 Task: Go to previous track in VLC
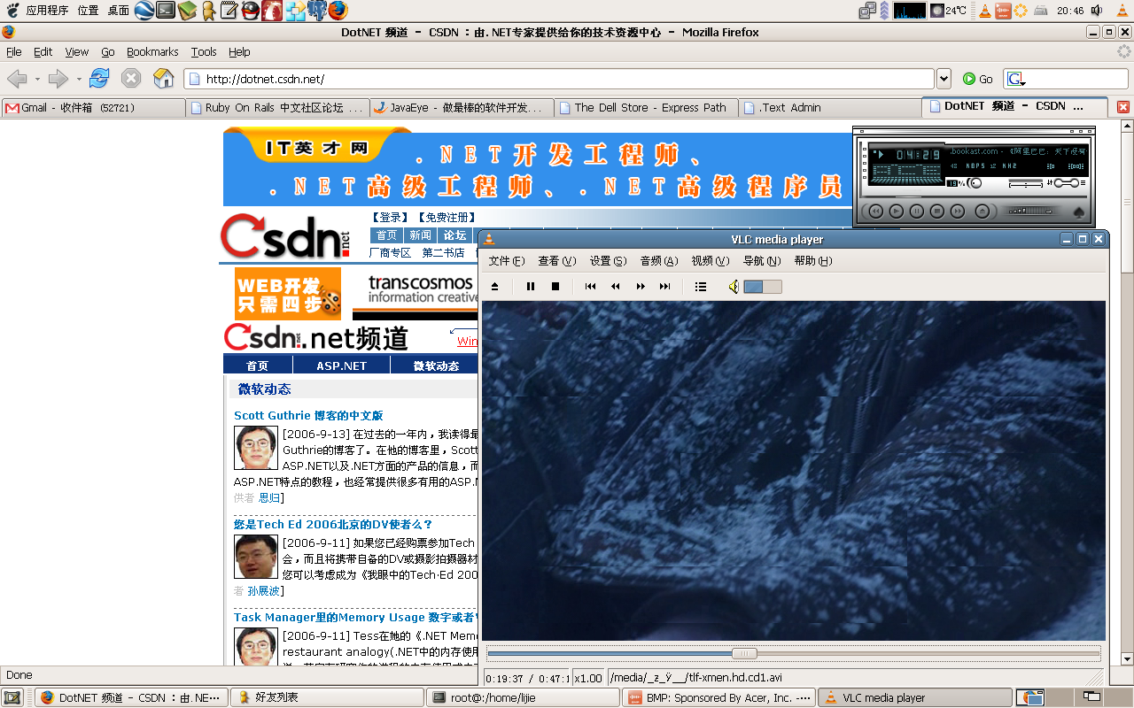pos(591,287)
